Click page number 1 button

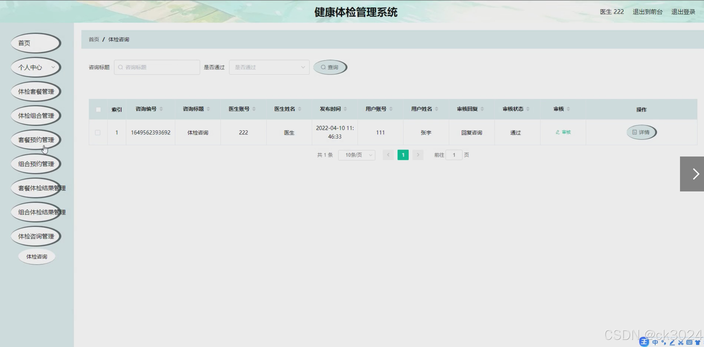[403, 155]
